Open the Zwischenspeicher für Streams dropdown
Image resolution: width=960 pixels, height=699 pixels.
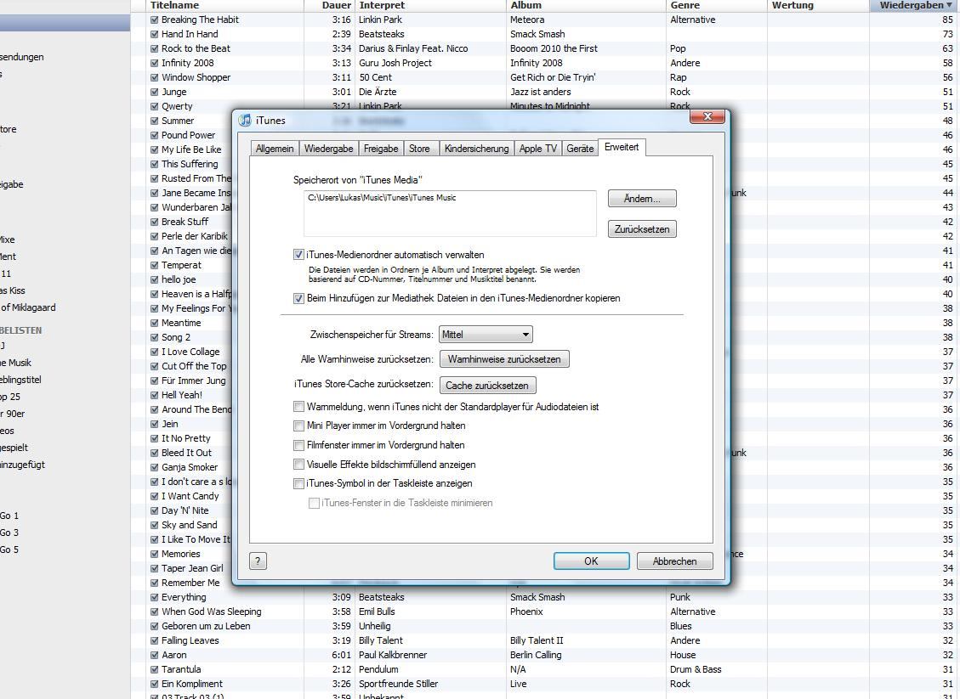point(486,335)
